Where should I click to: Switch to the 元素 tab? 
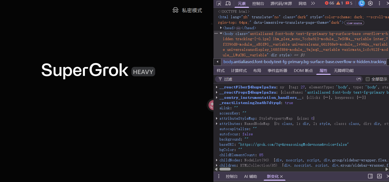coord(242,4)
